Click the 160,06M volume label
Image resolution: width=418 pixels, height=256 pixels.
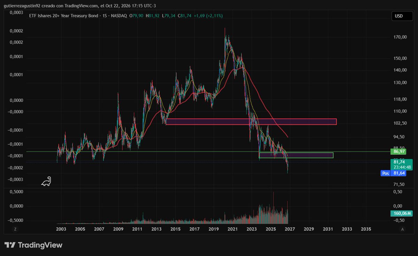(x=402, y=214)
